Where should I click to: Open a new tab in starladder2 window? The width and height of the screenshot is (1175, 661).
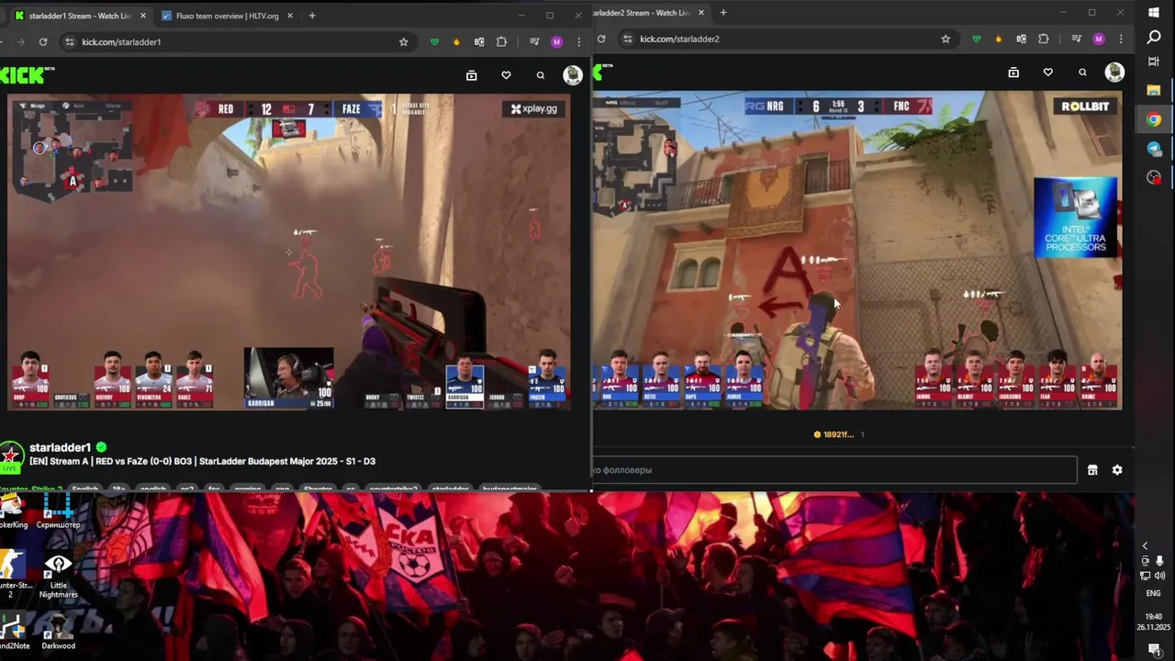click(723, 13)
